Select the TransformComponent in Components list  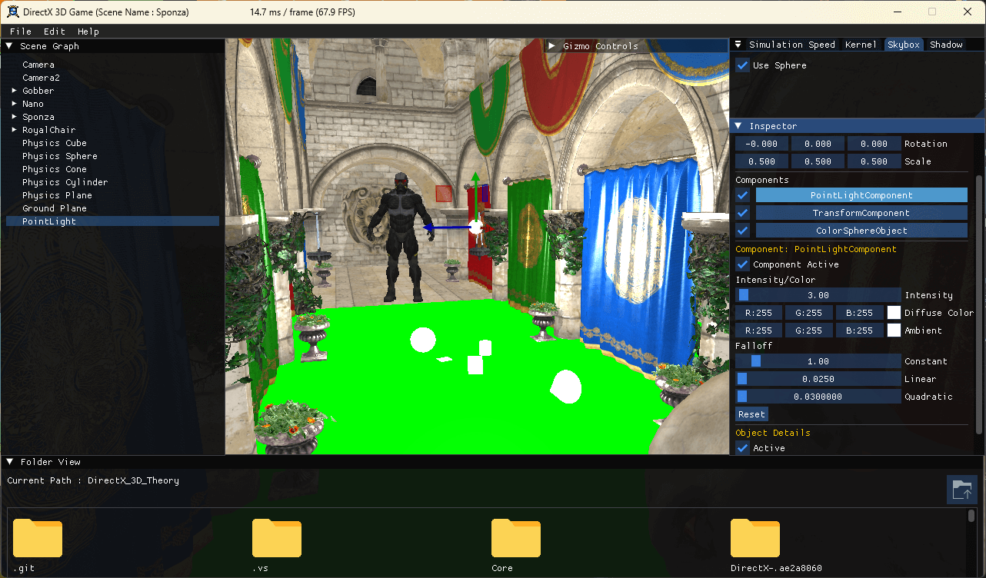tap(861, 212)
